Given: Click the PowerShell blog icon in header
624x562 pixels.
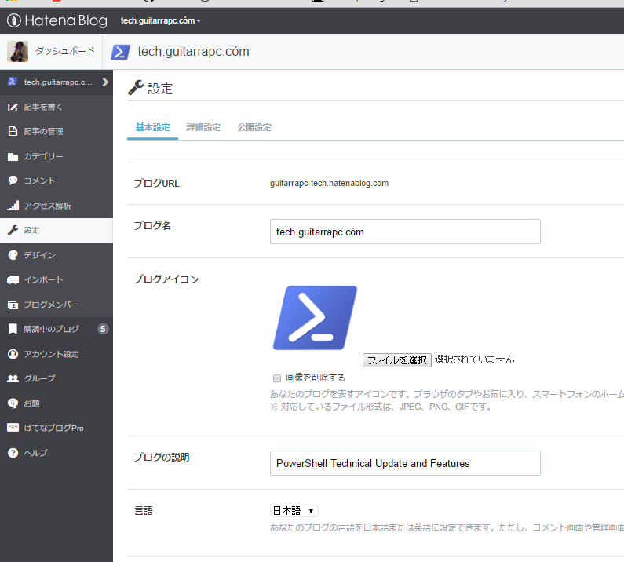Looking at the screenshot, I should coord(120,52).
